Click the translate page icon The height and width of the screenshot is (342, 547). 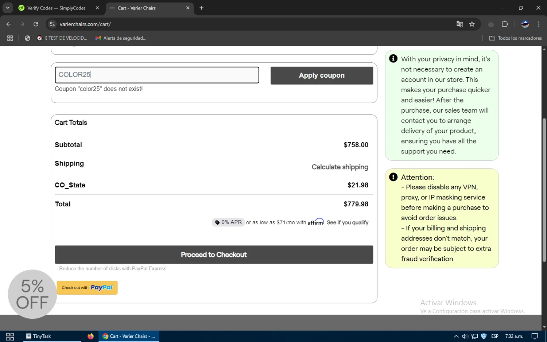tap(459, 24)
